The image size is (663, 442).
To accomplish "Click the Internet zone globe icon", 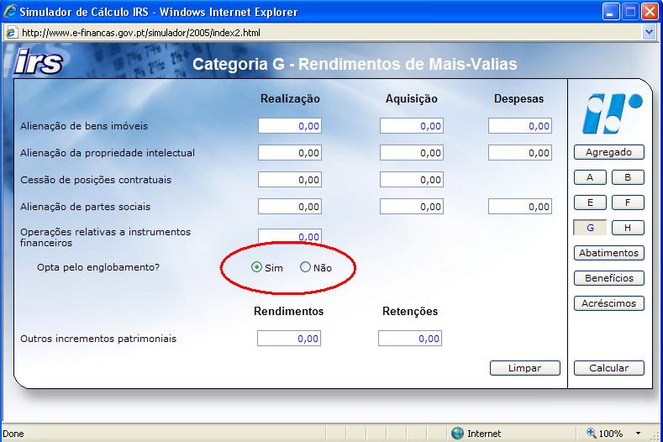I will pos(457,433).
